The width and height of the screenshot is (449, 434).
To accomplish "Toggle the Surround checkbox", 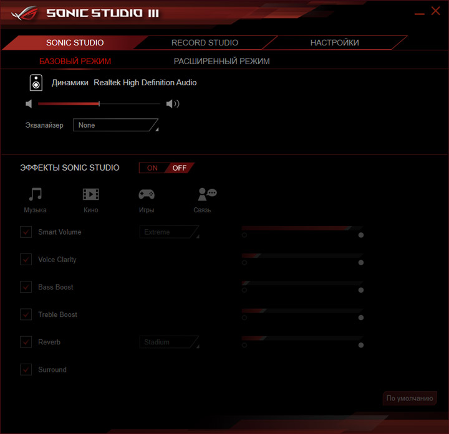I will [26, 369].
